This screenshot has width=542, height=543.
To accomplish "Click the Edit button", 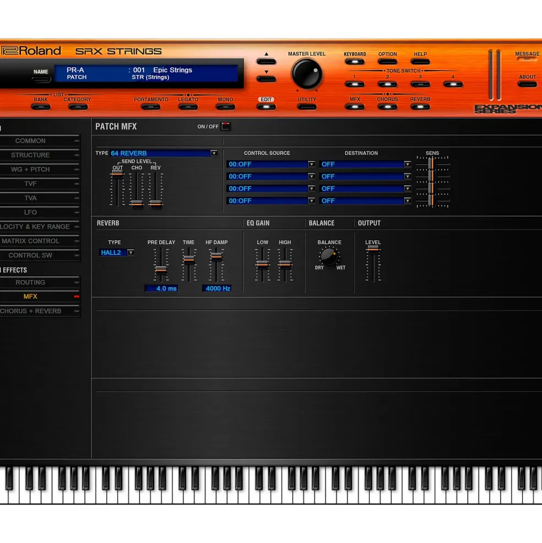I will (x=266, y=107).
